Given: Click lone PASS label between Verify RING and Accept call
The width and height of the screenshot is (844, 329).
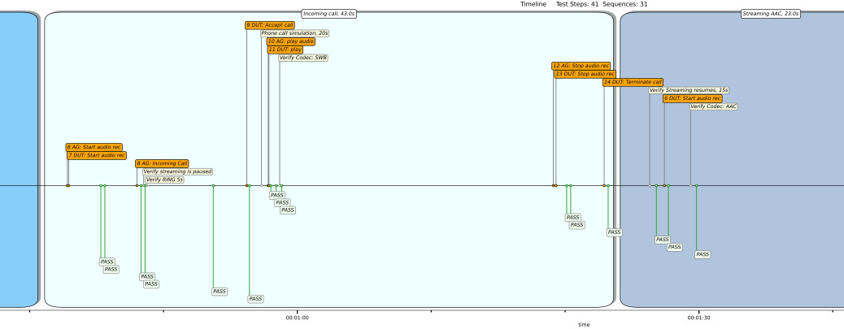Looking at the screenshot, I should click(x=220, y=292).
